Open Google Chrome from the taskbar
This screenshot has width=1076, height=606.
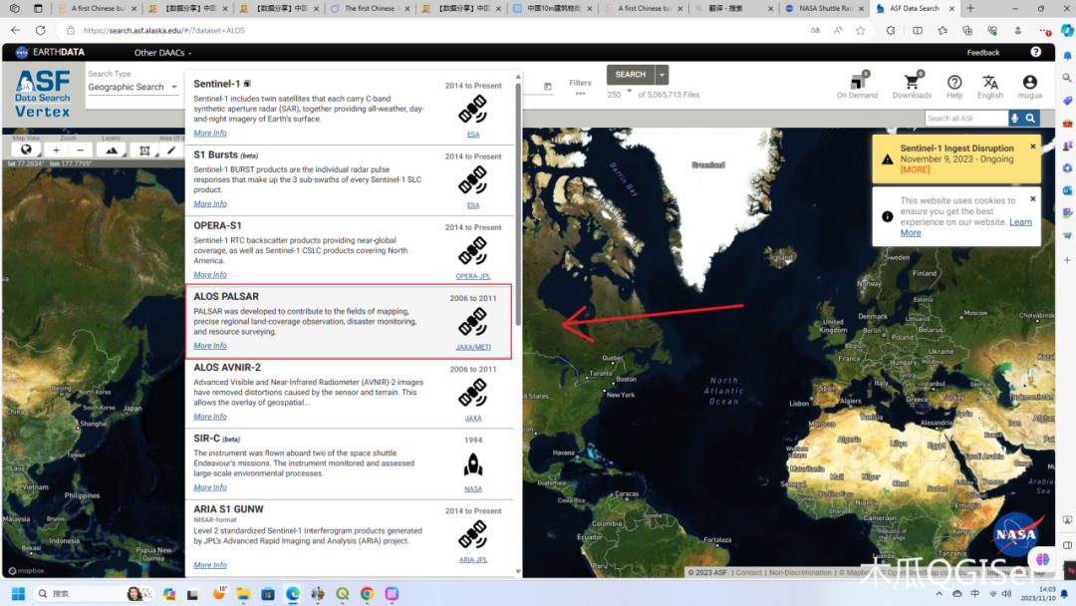click(367, 594)
